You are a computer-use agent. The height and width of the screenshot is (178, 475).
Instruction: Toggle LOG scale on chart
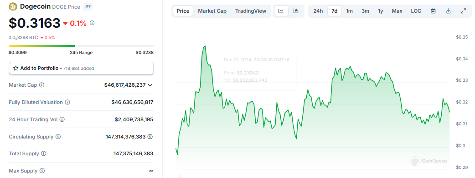[x=416, y=11]
